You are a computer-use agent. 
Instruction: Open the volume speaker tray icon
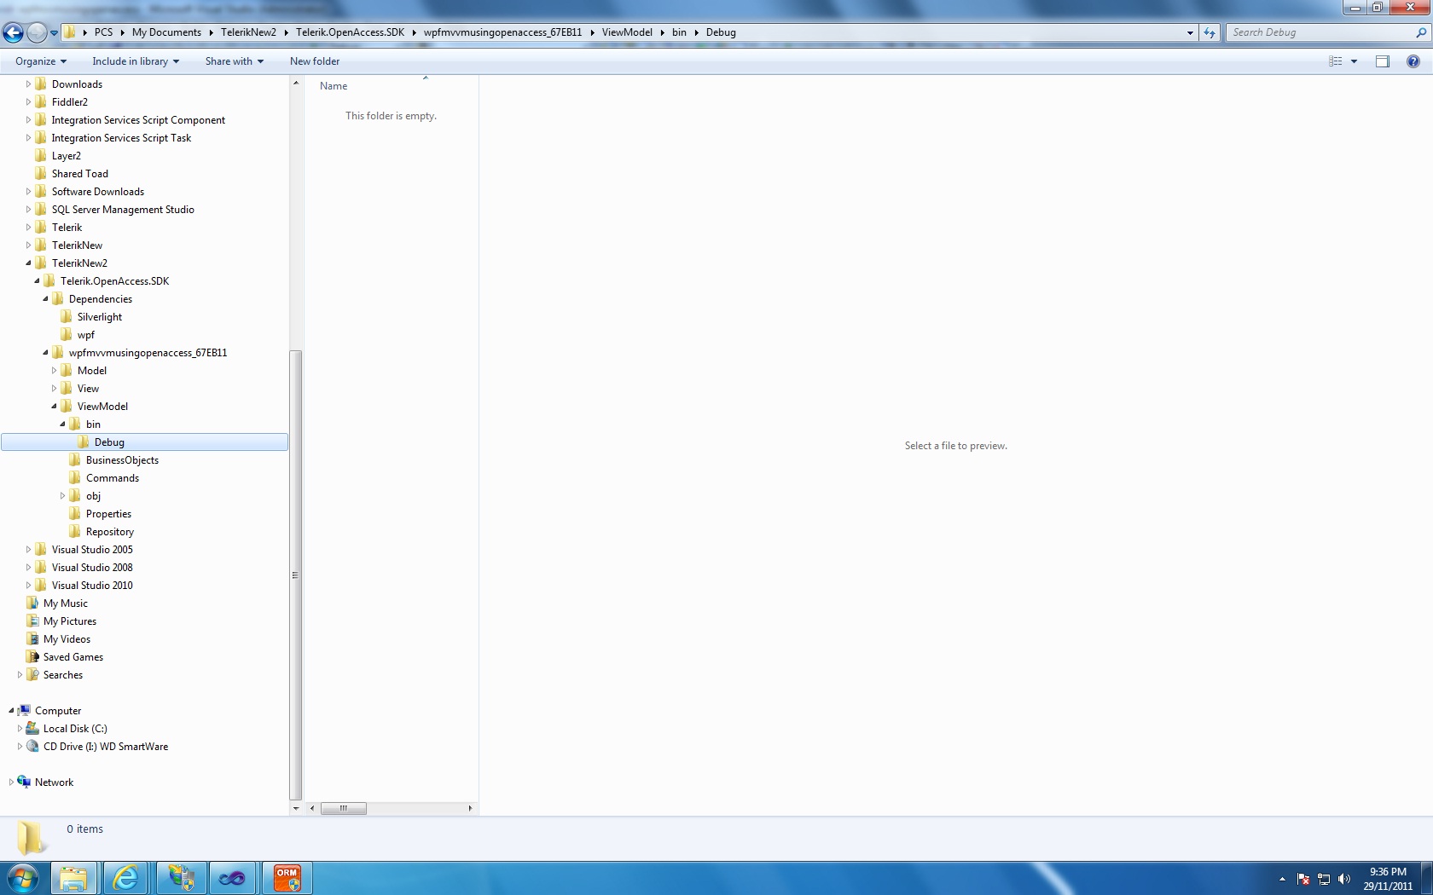1344,879
